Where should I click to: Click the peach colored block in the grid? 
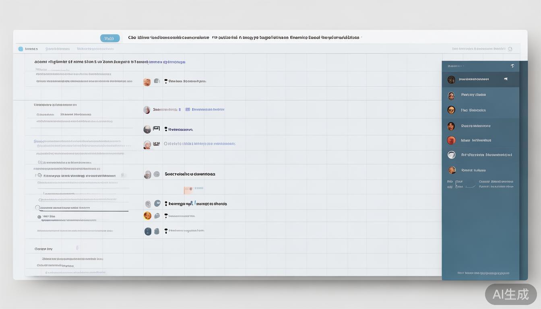point(188,190)
